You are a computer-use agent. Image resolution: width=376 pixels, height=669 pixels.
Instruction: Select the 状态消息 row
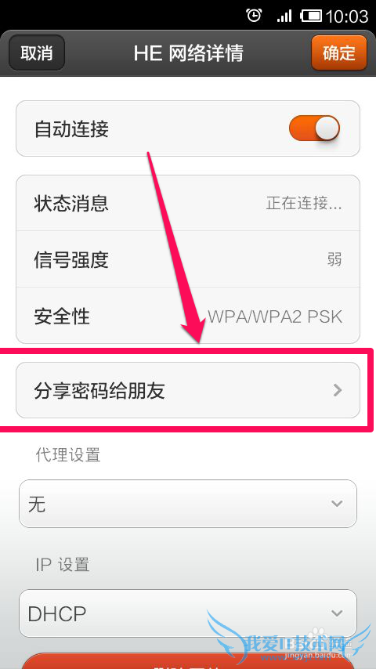coord(188,203)
